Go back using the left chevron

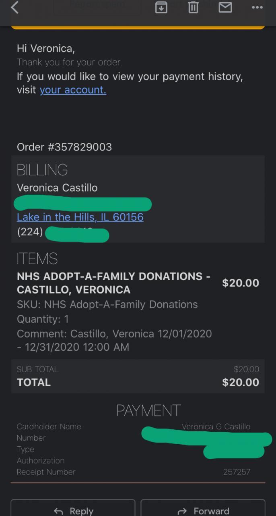coord(15,7)
